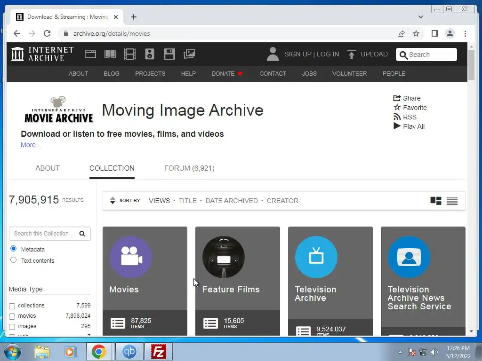The width and height of the screenshot is (482, 361).
Task: Open the PROJECTS menu item
Action: click(150, 74)
